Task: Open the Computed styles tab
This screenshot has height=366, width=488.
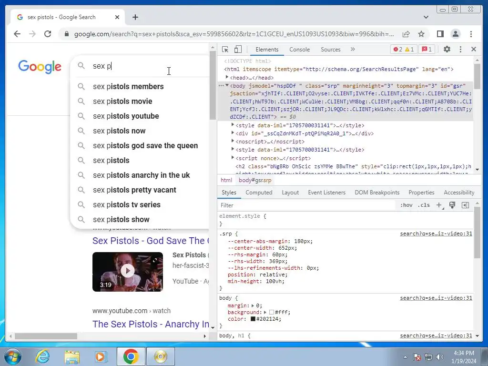Action: [259, 193]
